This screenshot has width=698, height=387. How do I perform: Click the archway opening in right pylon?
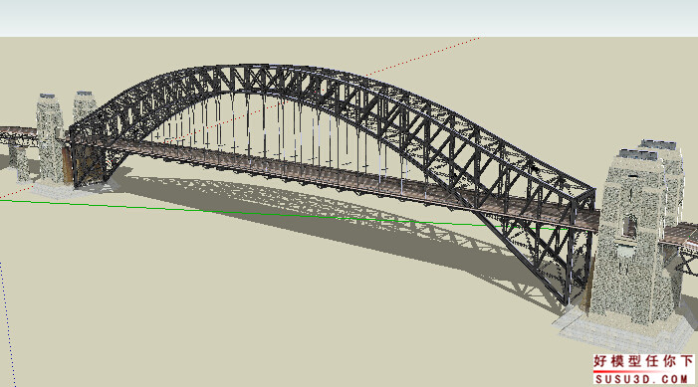coord(629,226)
